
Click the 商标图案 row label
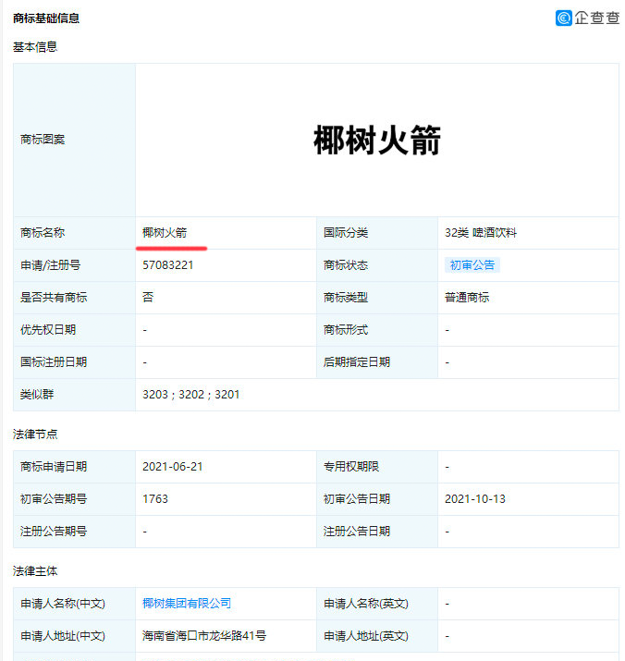tap(43, 140)
